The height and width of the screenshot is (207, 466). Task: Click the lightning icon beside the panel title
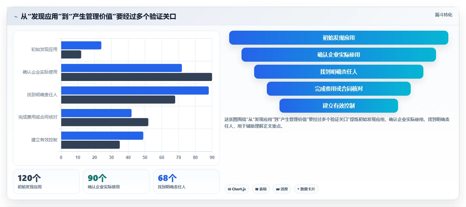[x=16, y=17]
